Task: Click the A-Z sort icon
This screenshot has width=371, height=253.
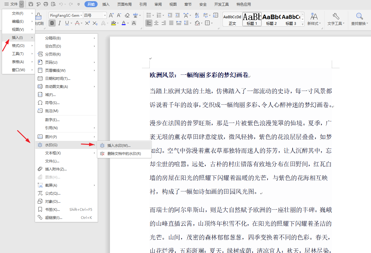Action: 196,16
